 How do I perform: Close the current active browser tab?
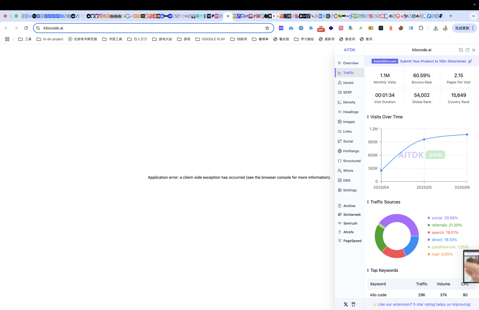tap(228, 16)
